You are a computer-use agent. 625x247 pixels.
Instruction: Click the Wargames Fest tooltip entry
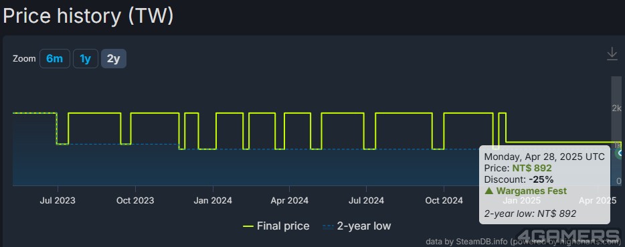tap(525, 191)
